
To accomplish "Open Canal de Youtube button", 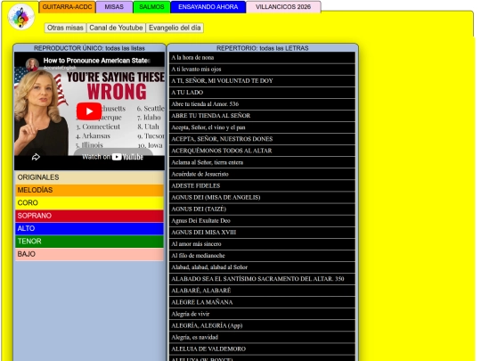I will pyautogui.click(x=116, y=28).
